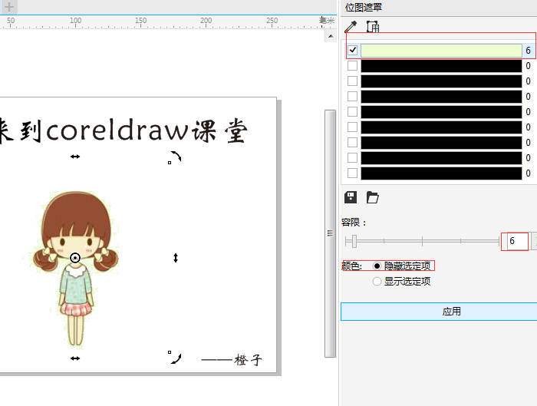Click the right-side vertical skew handle

[176, 258]
